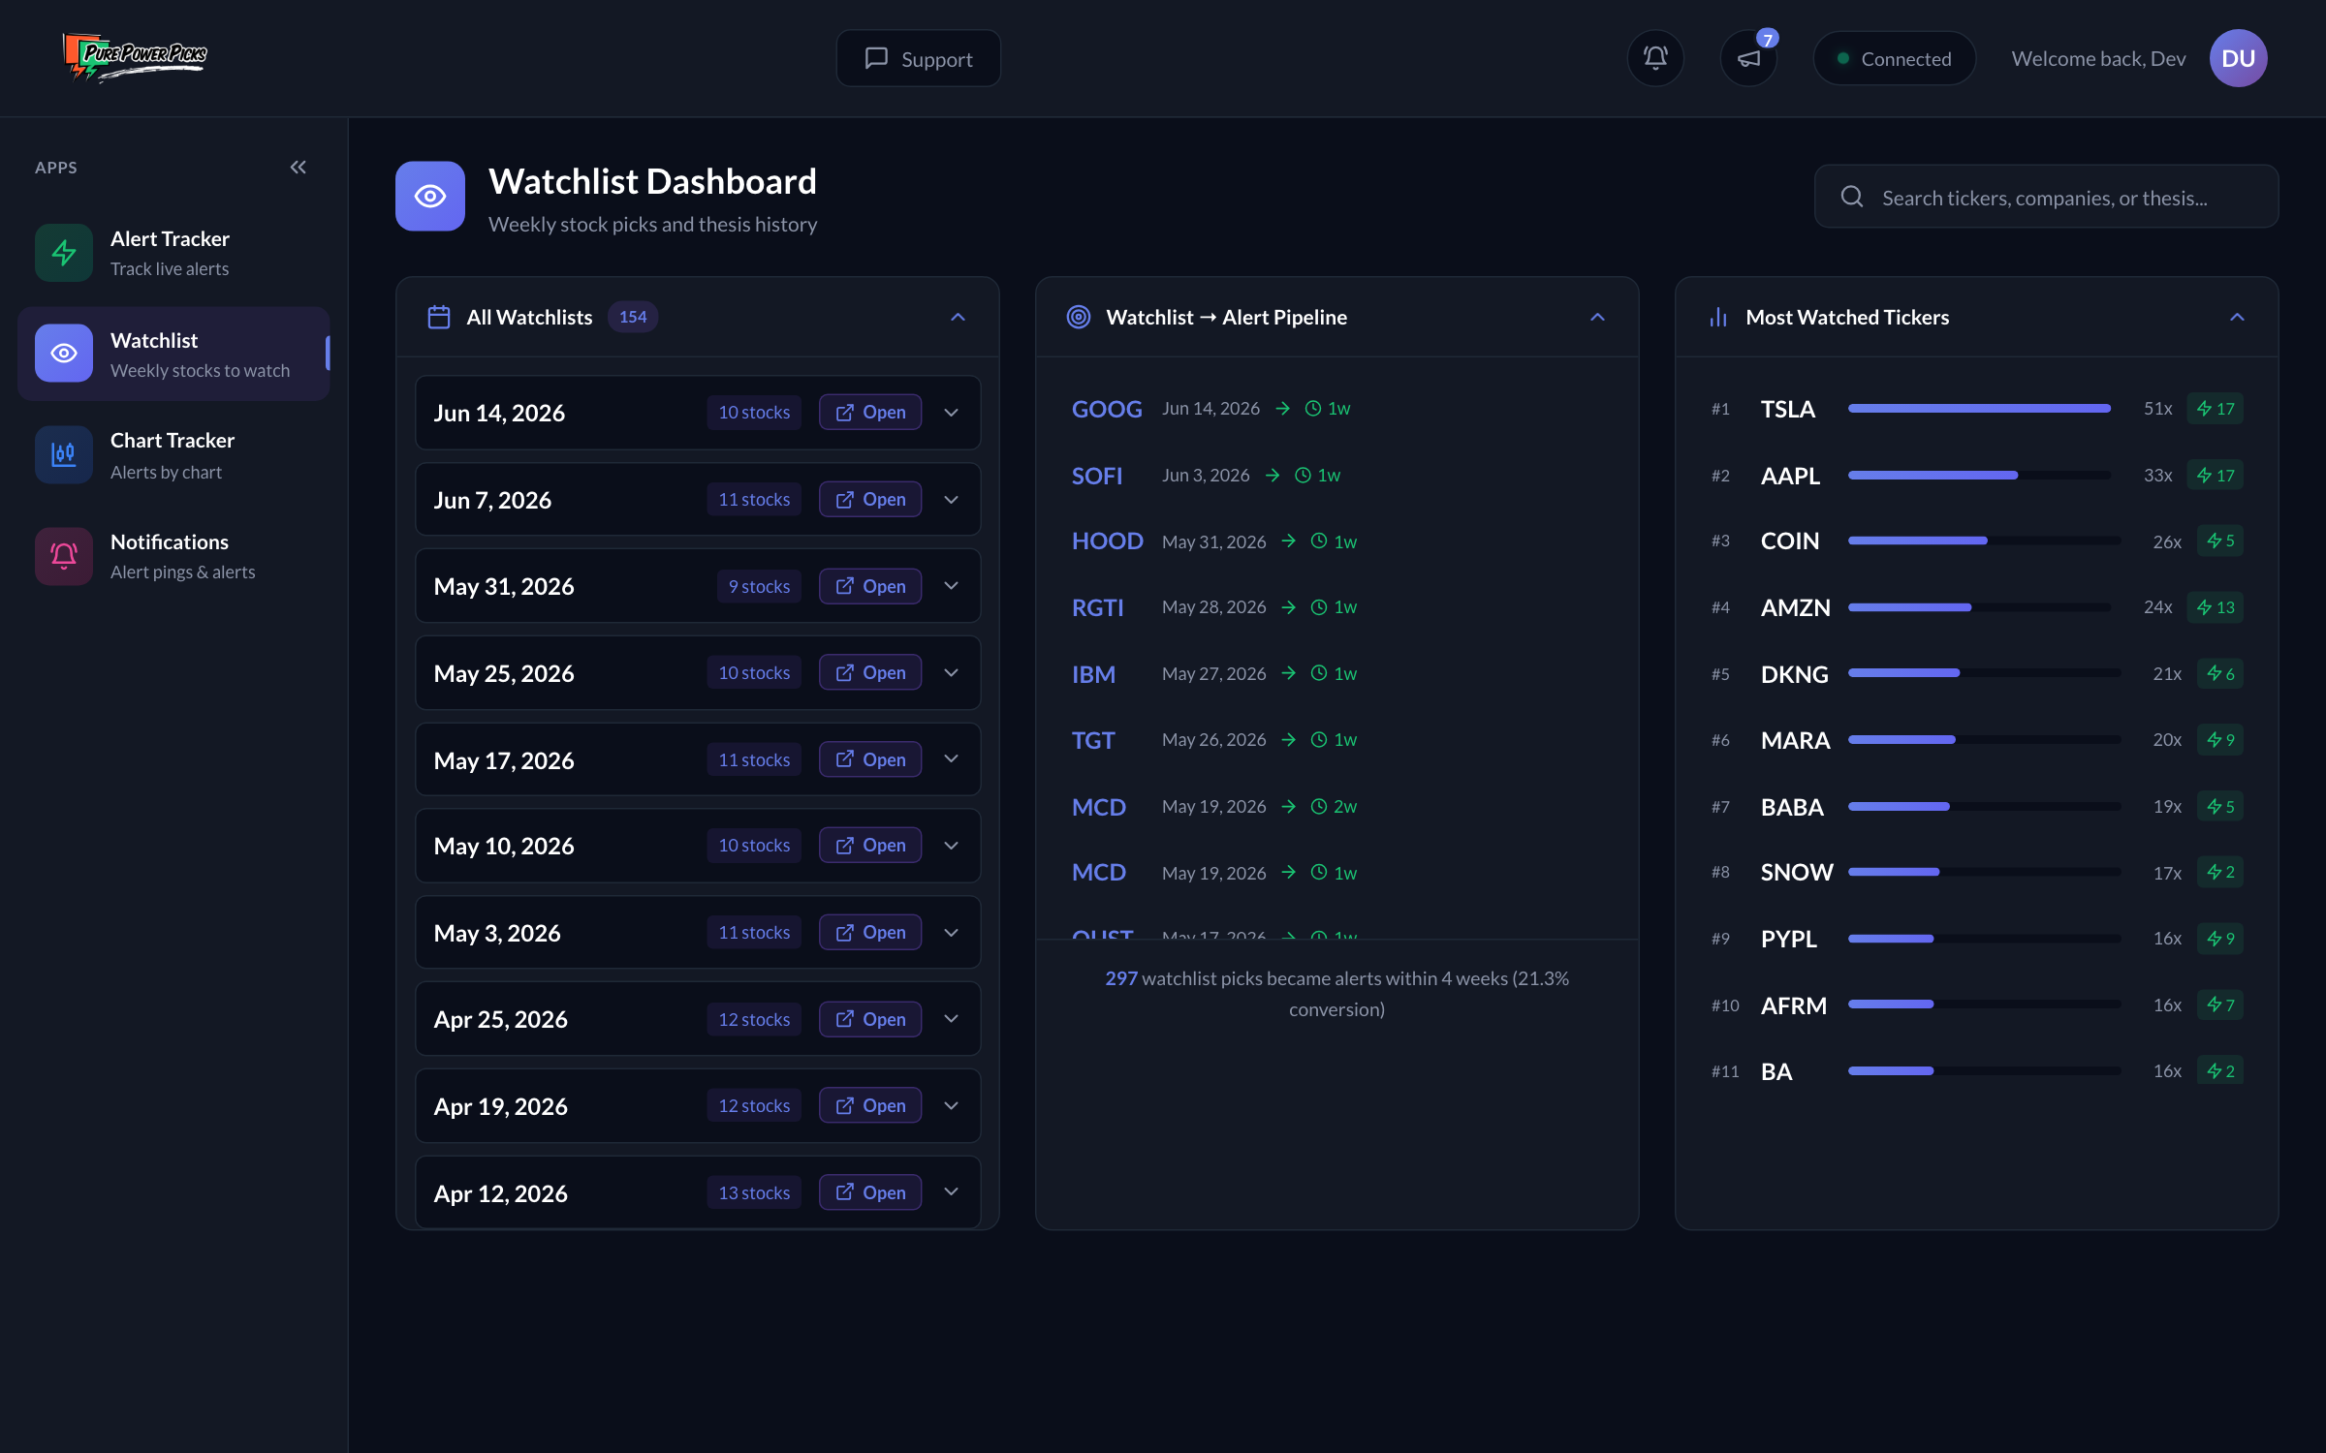Click the Support button
Screen dimensions: 2326x1453
click(x=918, y=58)
